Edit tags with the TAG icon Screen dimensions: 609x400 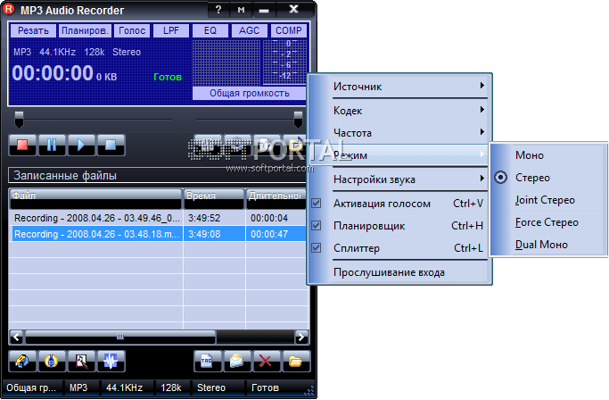point(208,361)
